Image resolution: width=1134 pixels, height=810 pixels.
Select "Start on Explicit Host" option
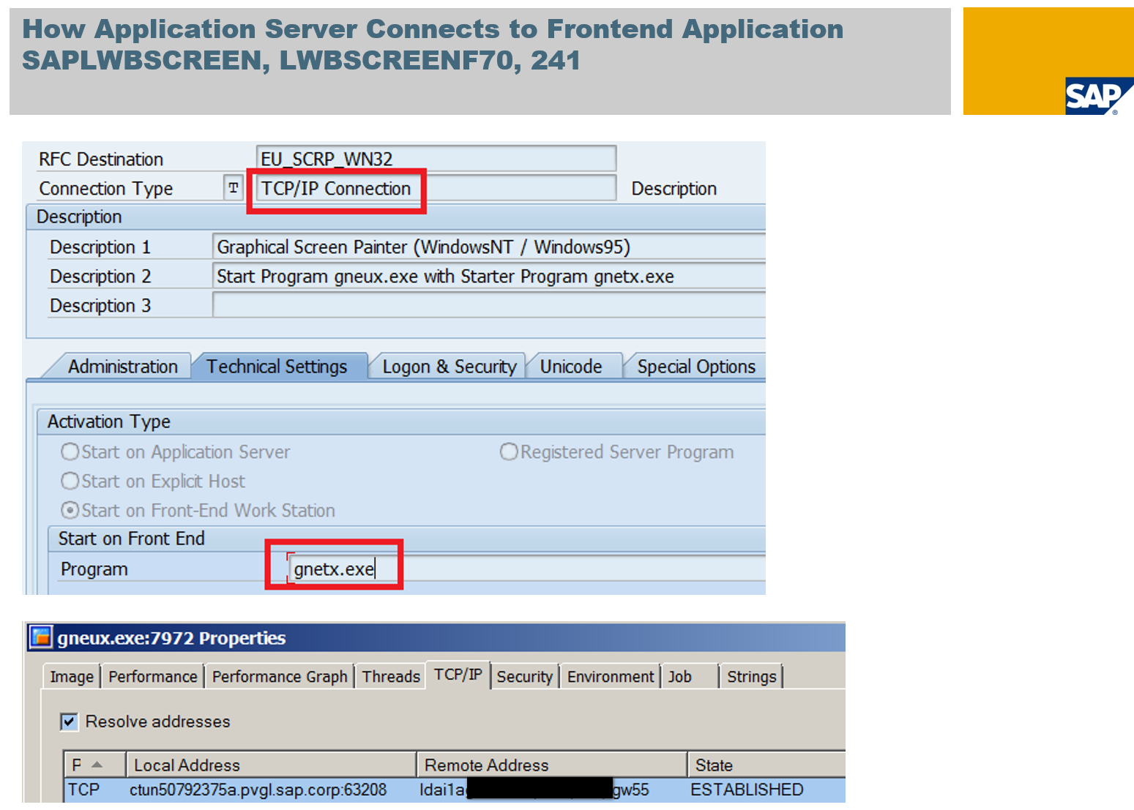tap(70, 481)
